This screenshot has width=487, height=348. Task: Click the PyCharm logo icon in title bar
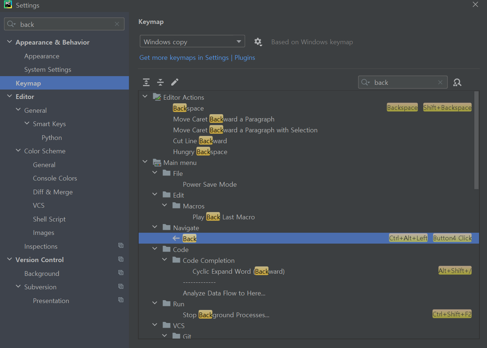[8, 5]
